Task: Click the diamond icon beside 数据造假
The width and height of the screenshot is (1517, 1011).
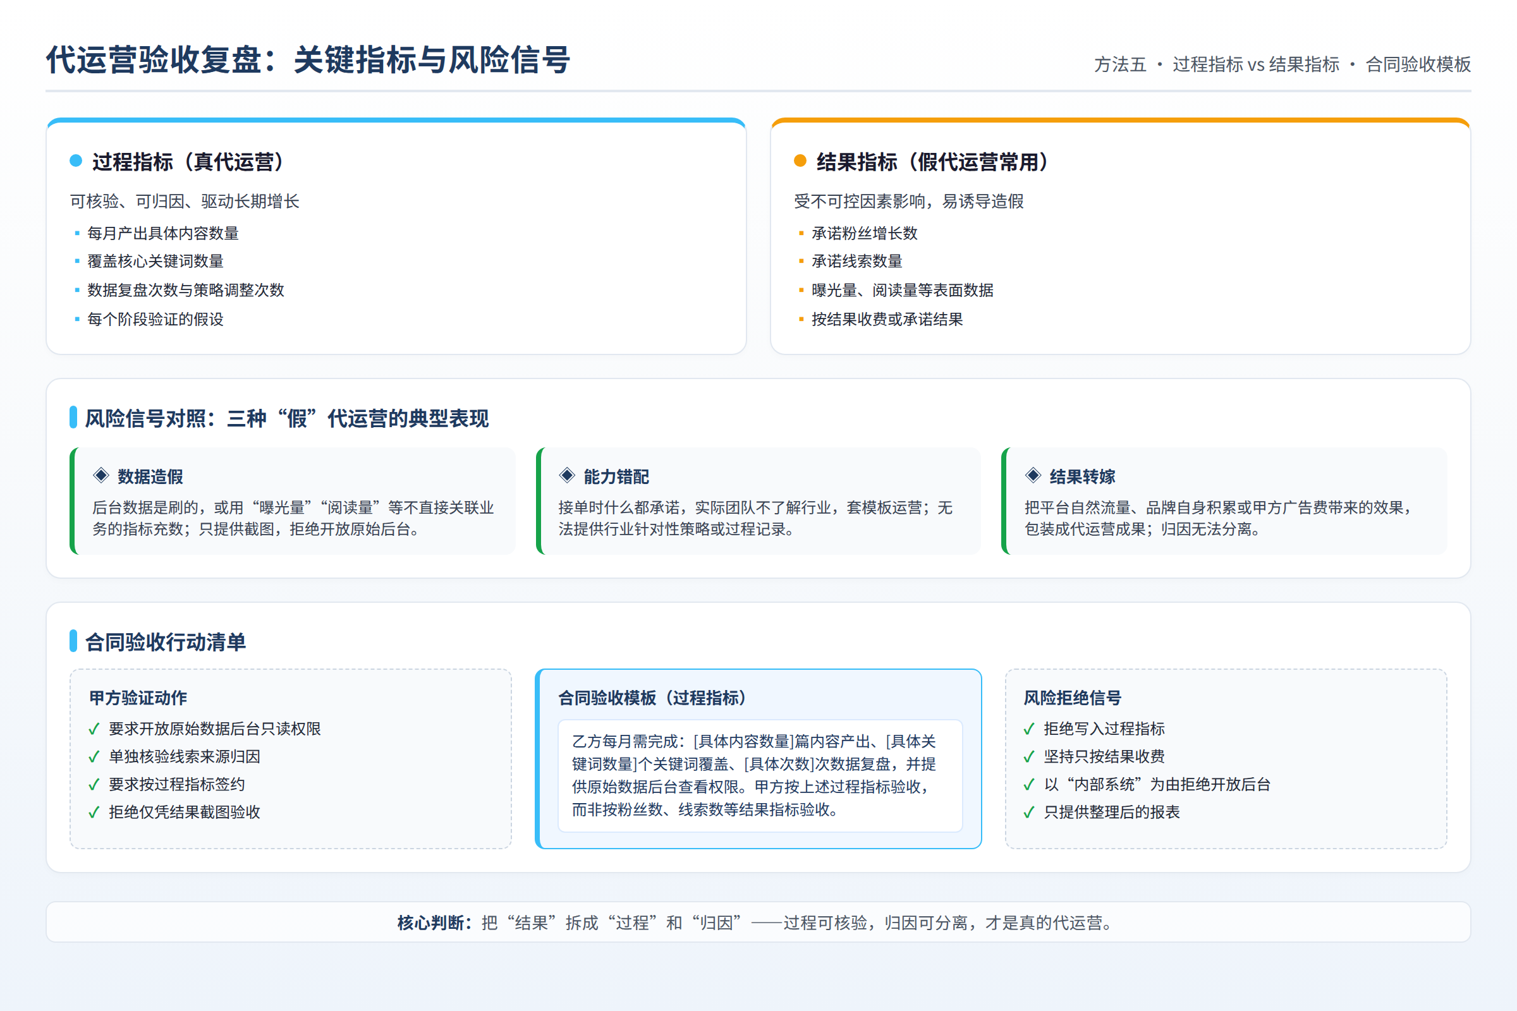Action: [101, 476]
